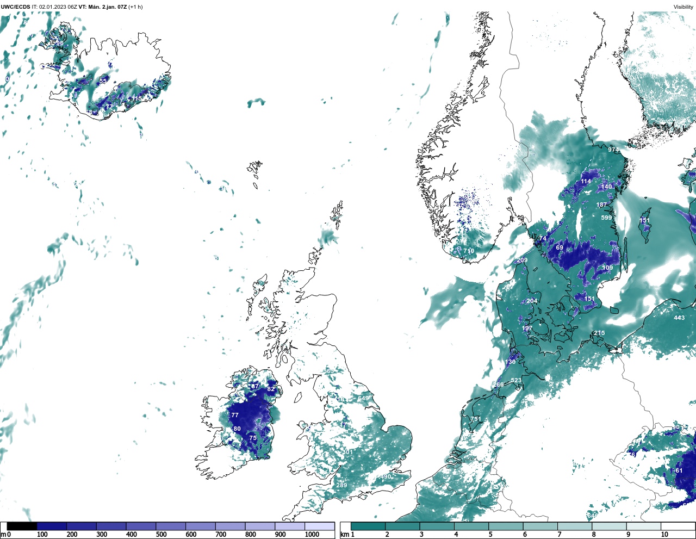Click the dark teal 1–2 km legend swatch

368,526
